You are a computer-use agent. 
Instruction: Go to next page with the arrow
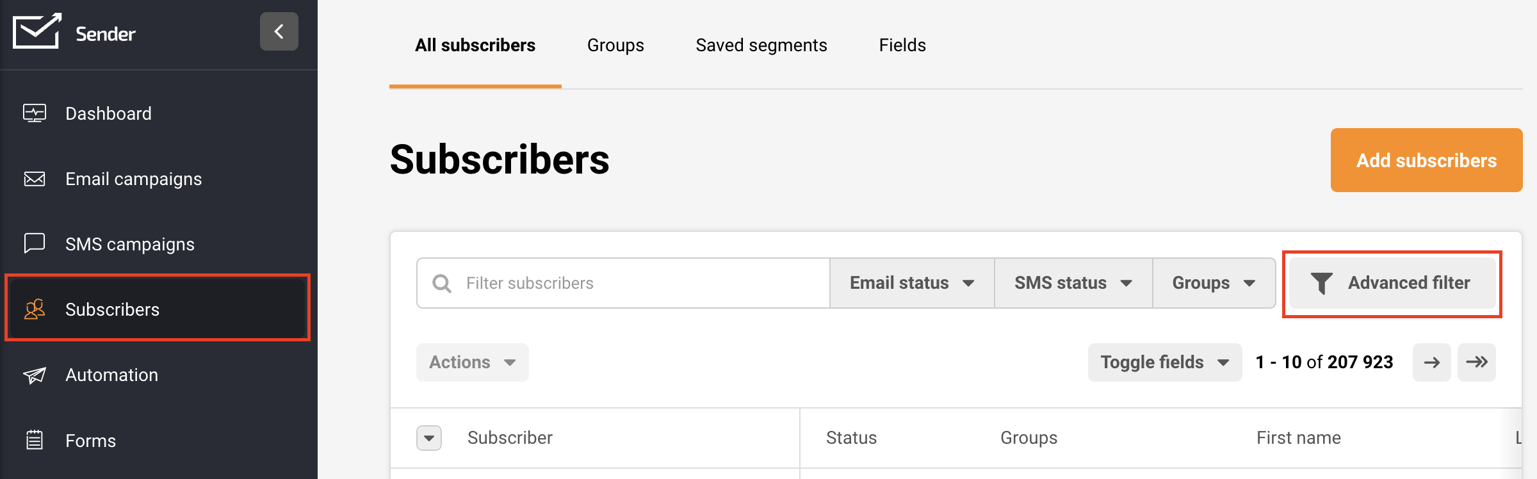[x=1431, y=362]
